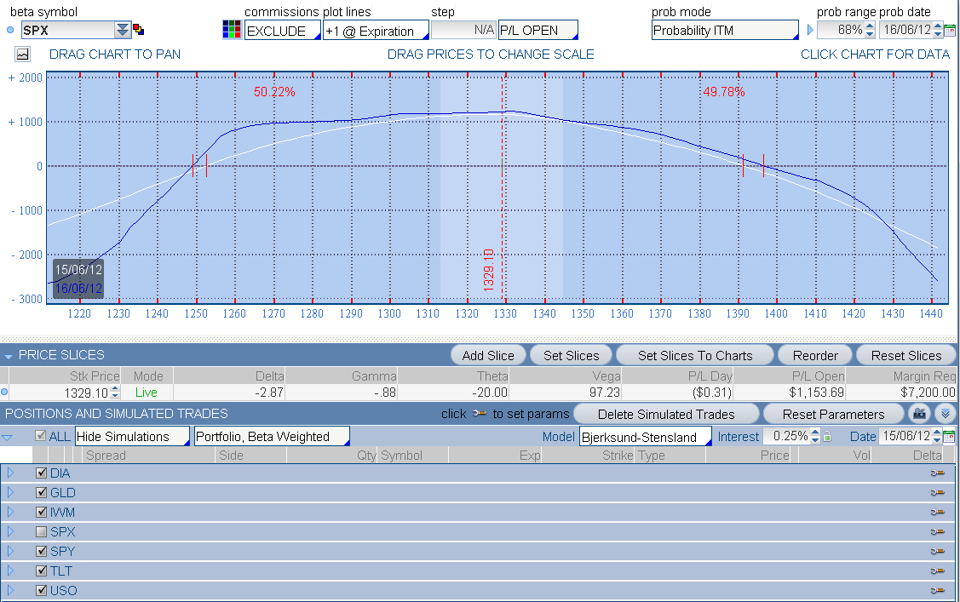The height and width of the screenshot is (602, 960).
Task: Click the Reset Parameters button
Action: [x=833, y=414]
